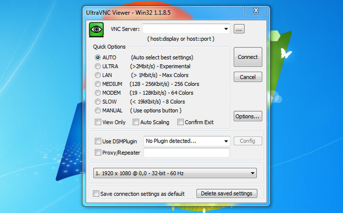Viewport: 343px width, 213px height.
Task: Focus the Proxy/Repeater address field
Action: coord(187,153)
